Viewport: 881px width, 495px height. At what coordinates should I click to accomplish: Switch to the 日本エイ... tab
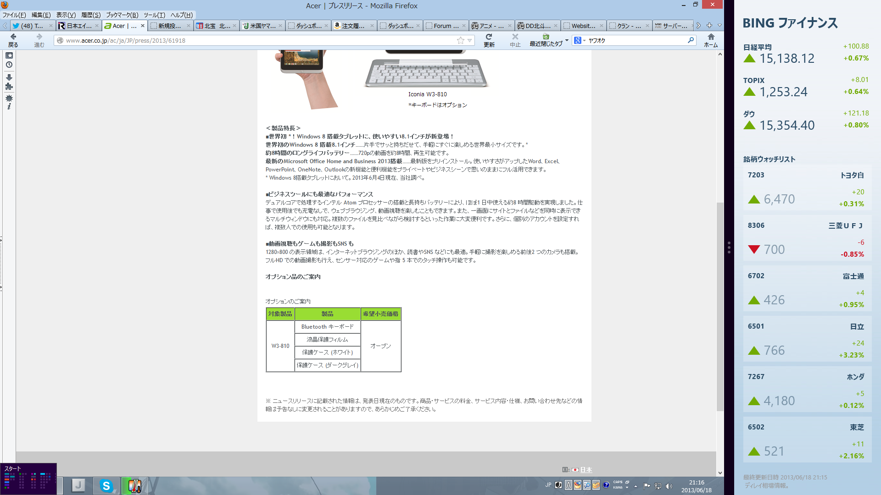(x=78, y=26)
